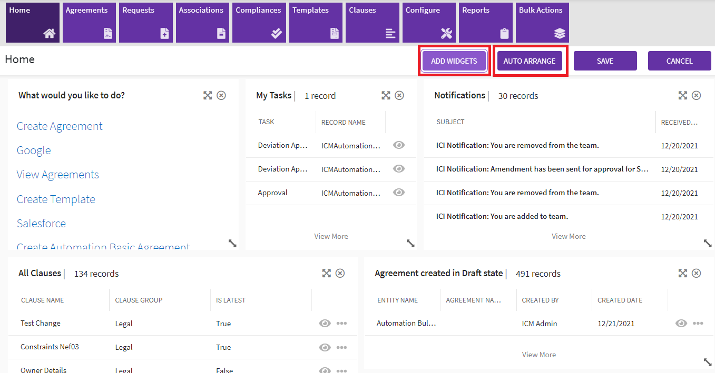
Task: Maximize the What would you like to do widget
Action: click(208, 95)
